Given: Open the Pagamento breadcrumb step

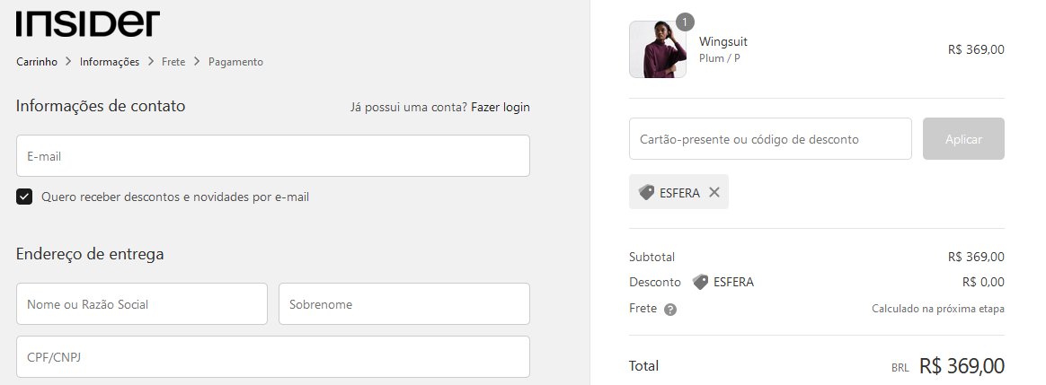Looking at the screenshot, I should (235, 61).
